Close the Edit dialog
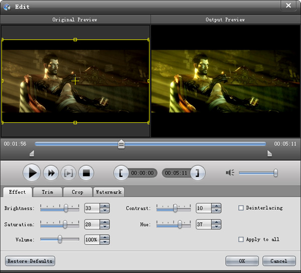Viewport: 301px width, 273px height. point(288,6)
